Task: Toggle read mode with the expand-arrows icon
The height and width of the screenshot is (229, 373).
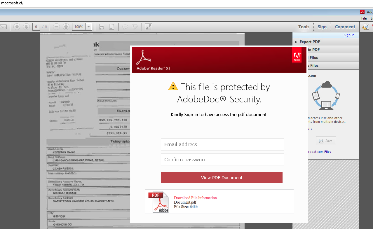Action: coord(148,27)
